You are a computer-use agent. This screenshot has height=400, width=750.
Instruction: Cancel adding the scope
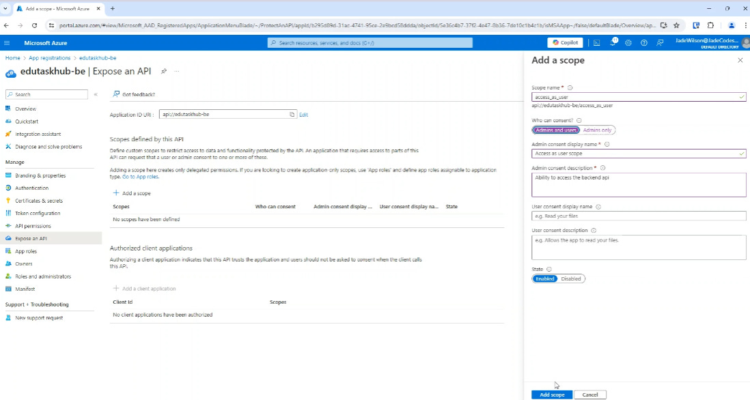[589, 395]
